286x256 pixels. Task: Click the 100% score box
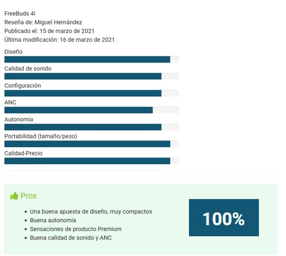click(x=224, y=218)
